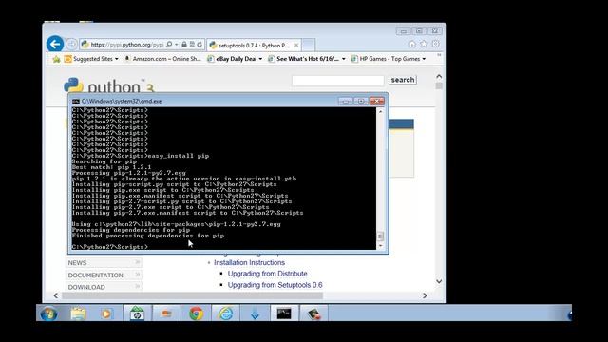Click 'Best match: pip 1.2.1' line
Viewport: 608px width, 342px height.
[x=112, y=167]
